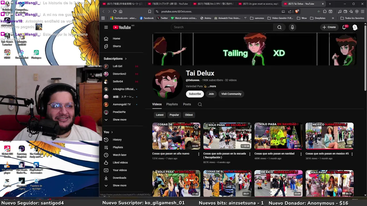Open the Todos los favoritos folder
Screen dimensions: 367x206
coord(352,18)
